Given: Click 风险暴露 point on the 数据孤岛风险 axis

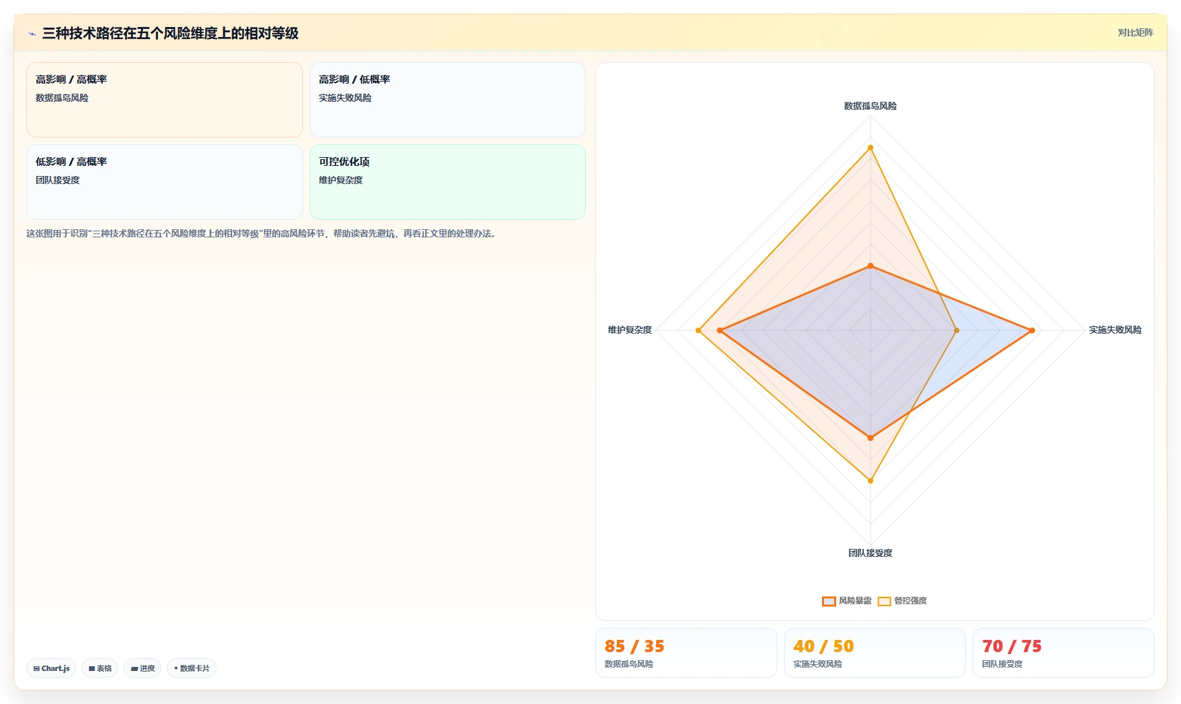Looking at the screenshot, I should pyautogui.click(x=871, y=266).
